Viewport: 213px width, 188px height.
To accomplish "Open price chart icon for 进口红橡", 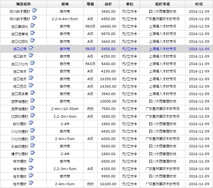I will point(31,48).
